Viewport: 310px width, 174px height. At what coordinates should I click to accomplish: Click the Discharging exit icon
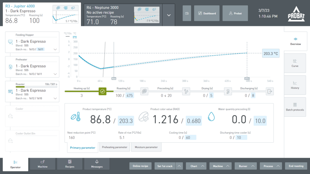(x=270, y=91)
